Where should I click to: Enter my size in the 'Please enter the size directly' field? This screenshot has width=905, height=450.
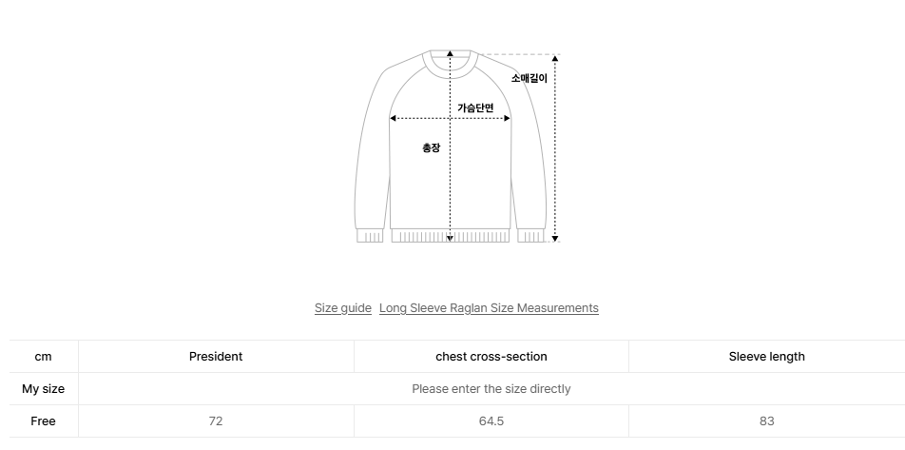click(491, 389)
